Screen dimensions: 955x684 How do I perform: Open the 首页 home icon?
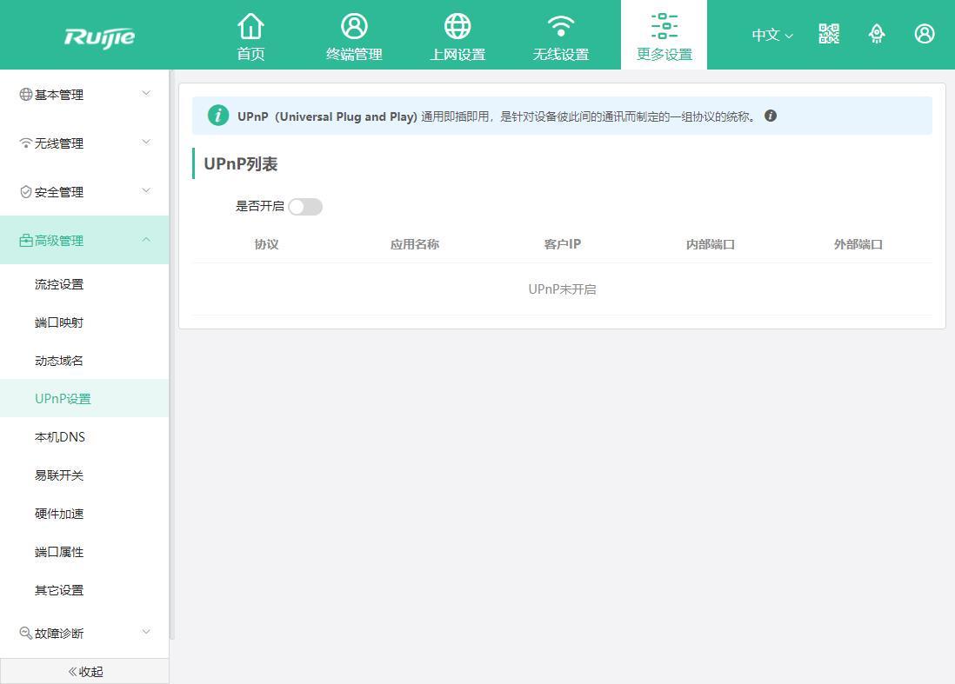(250, 26)
